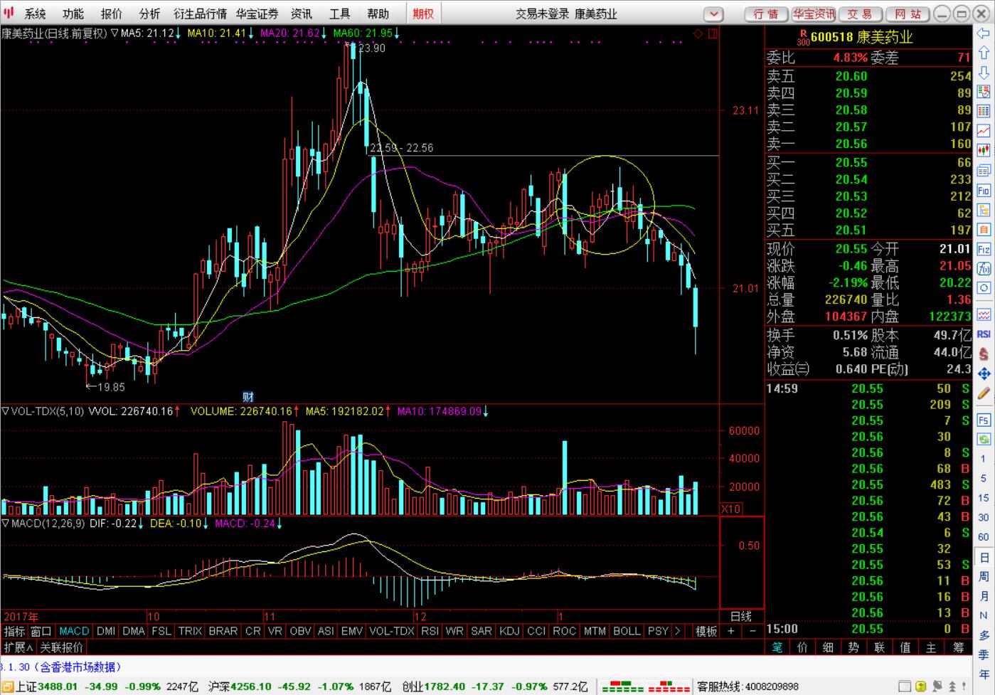The height and width of the screenshot is (695, 995).
Task: Switch to 30-minute period
Action: click(984, 517)
